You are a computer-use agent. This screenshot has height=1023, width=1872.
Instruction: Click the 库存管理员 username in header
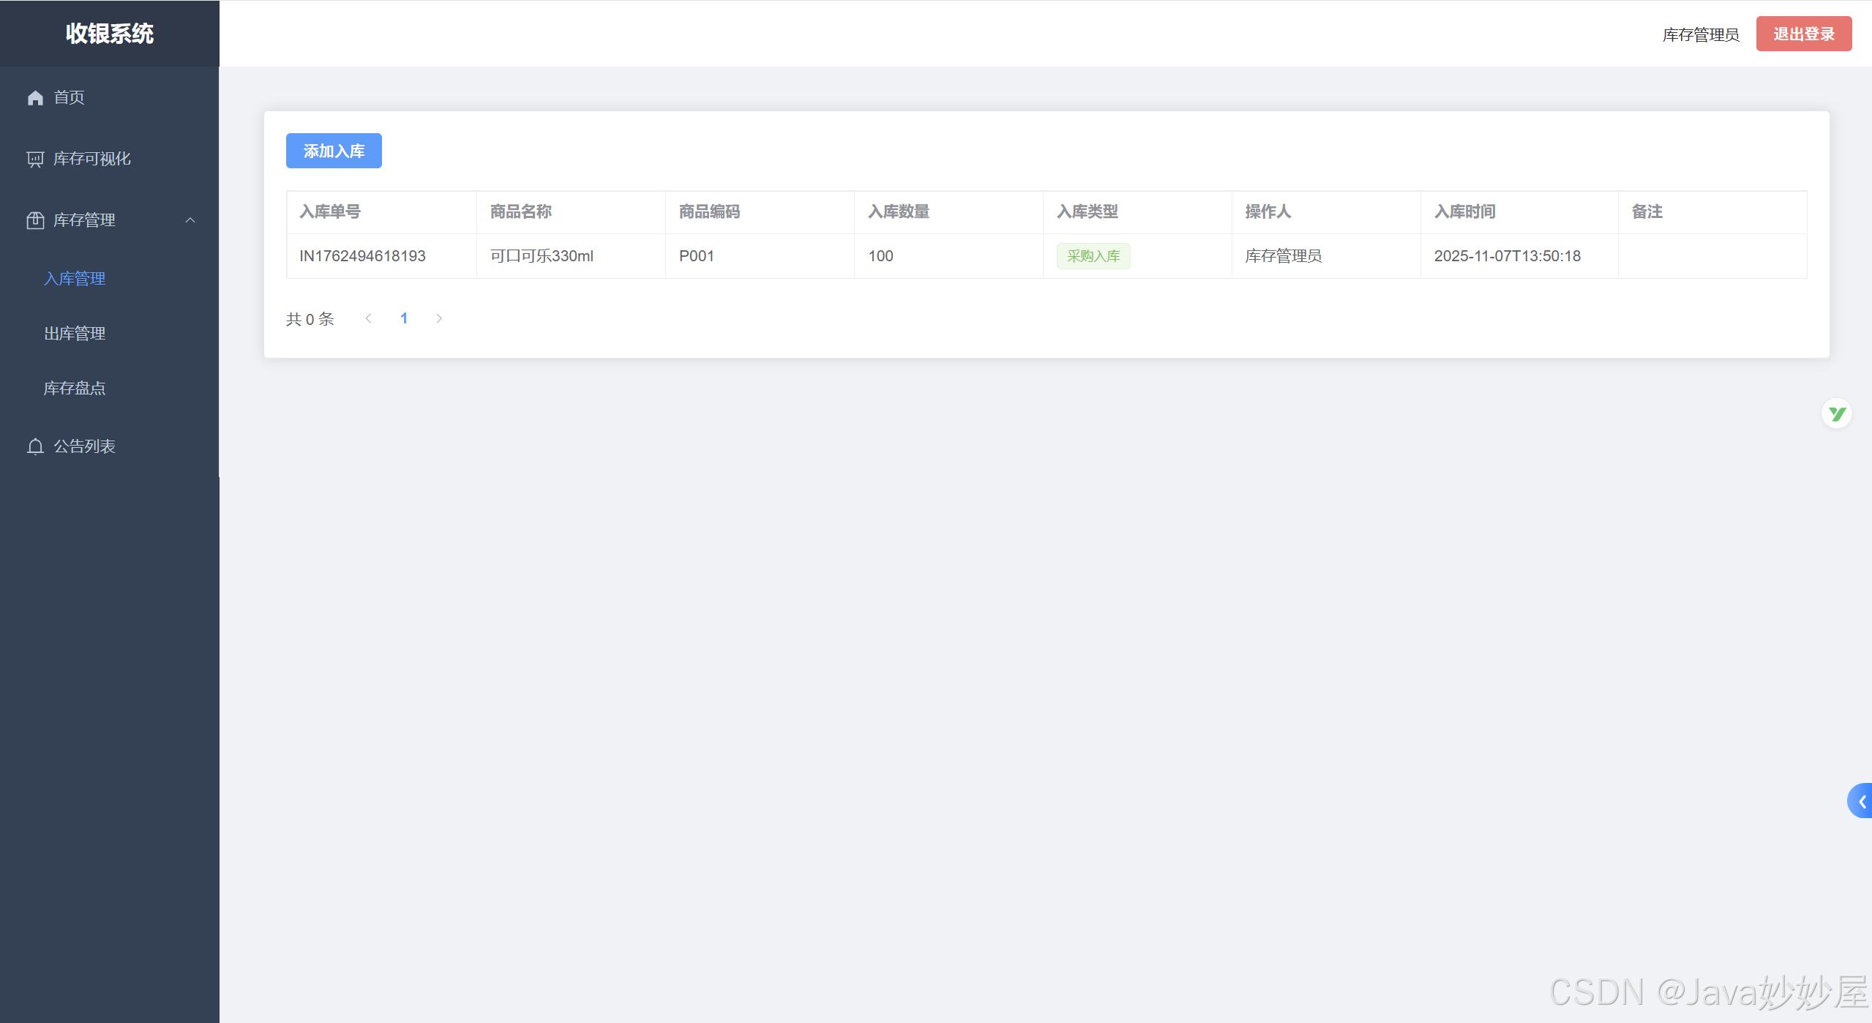(1700, 35)
